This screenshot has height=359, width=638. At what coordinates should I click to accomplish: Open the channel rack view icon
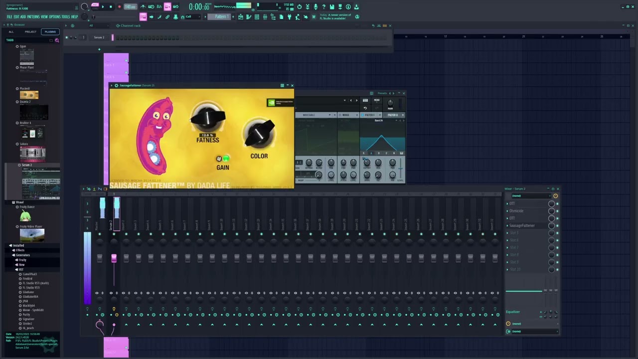coord(257,16)
